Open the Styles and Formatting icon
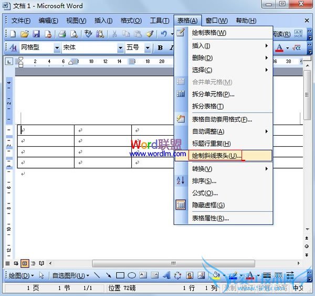This screenshot has width=315, height=296. coord(13,48)
